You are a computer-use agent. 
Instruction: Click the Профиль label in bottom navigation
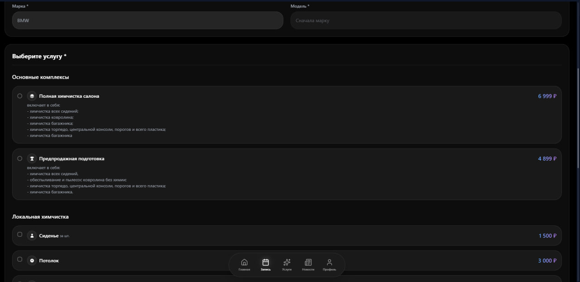coord(329,270)
